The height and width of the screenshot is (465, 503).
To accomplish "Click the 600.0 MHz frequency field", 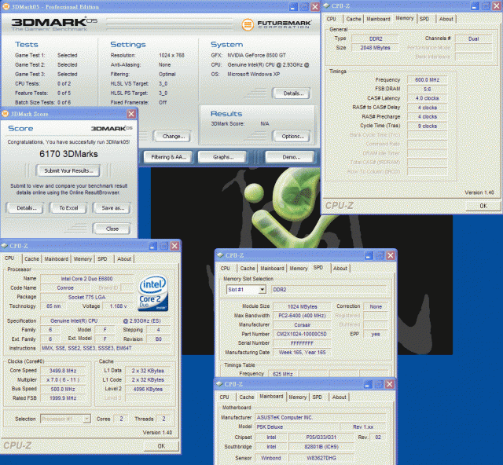I will pyautogui.click(x=427, y=80).
